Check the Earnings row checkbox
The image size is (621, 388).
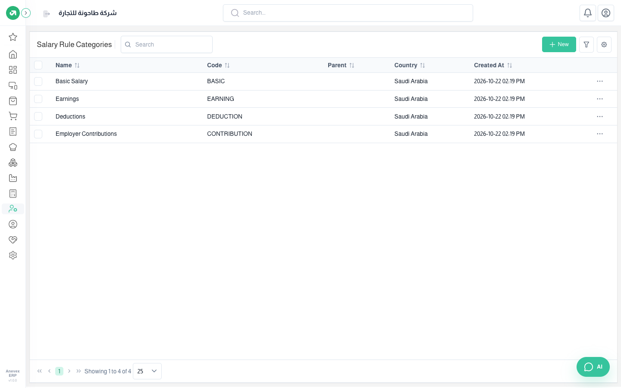coord(38,99)
